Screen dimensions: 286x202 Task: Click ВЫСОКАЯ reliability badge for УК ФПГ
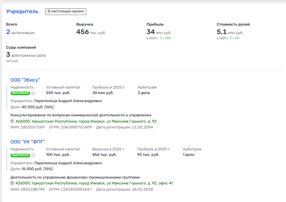pyautogui.click(x=20, y=155)
